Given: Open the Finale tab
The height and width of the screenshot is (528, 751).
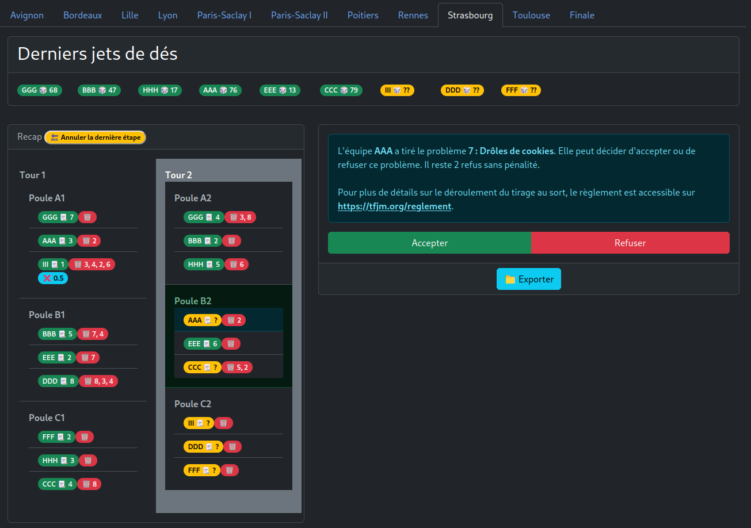Looking at the screenshot, I should click(582, 15).
